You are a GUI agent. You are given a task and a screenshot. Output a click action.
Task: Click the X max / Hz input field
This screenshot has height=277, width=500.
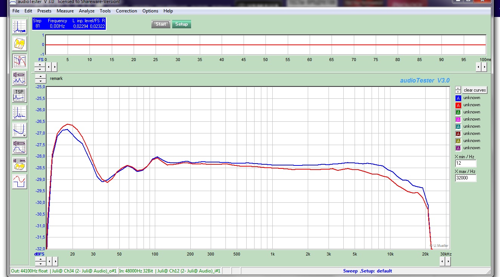point(466,178)
